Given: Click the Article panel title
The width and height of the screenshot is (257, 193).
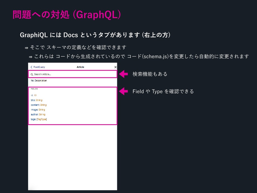Looking at the screenshot, I should pos(80,67).
